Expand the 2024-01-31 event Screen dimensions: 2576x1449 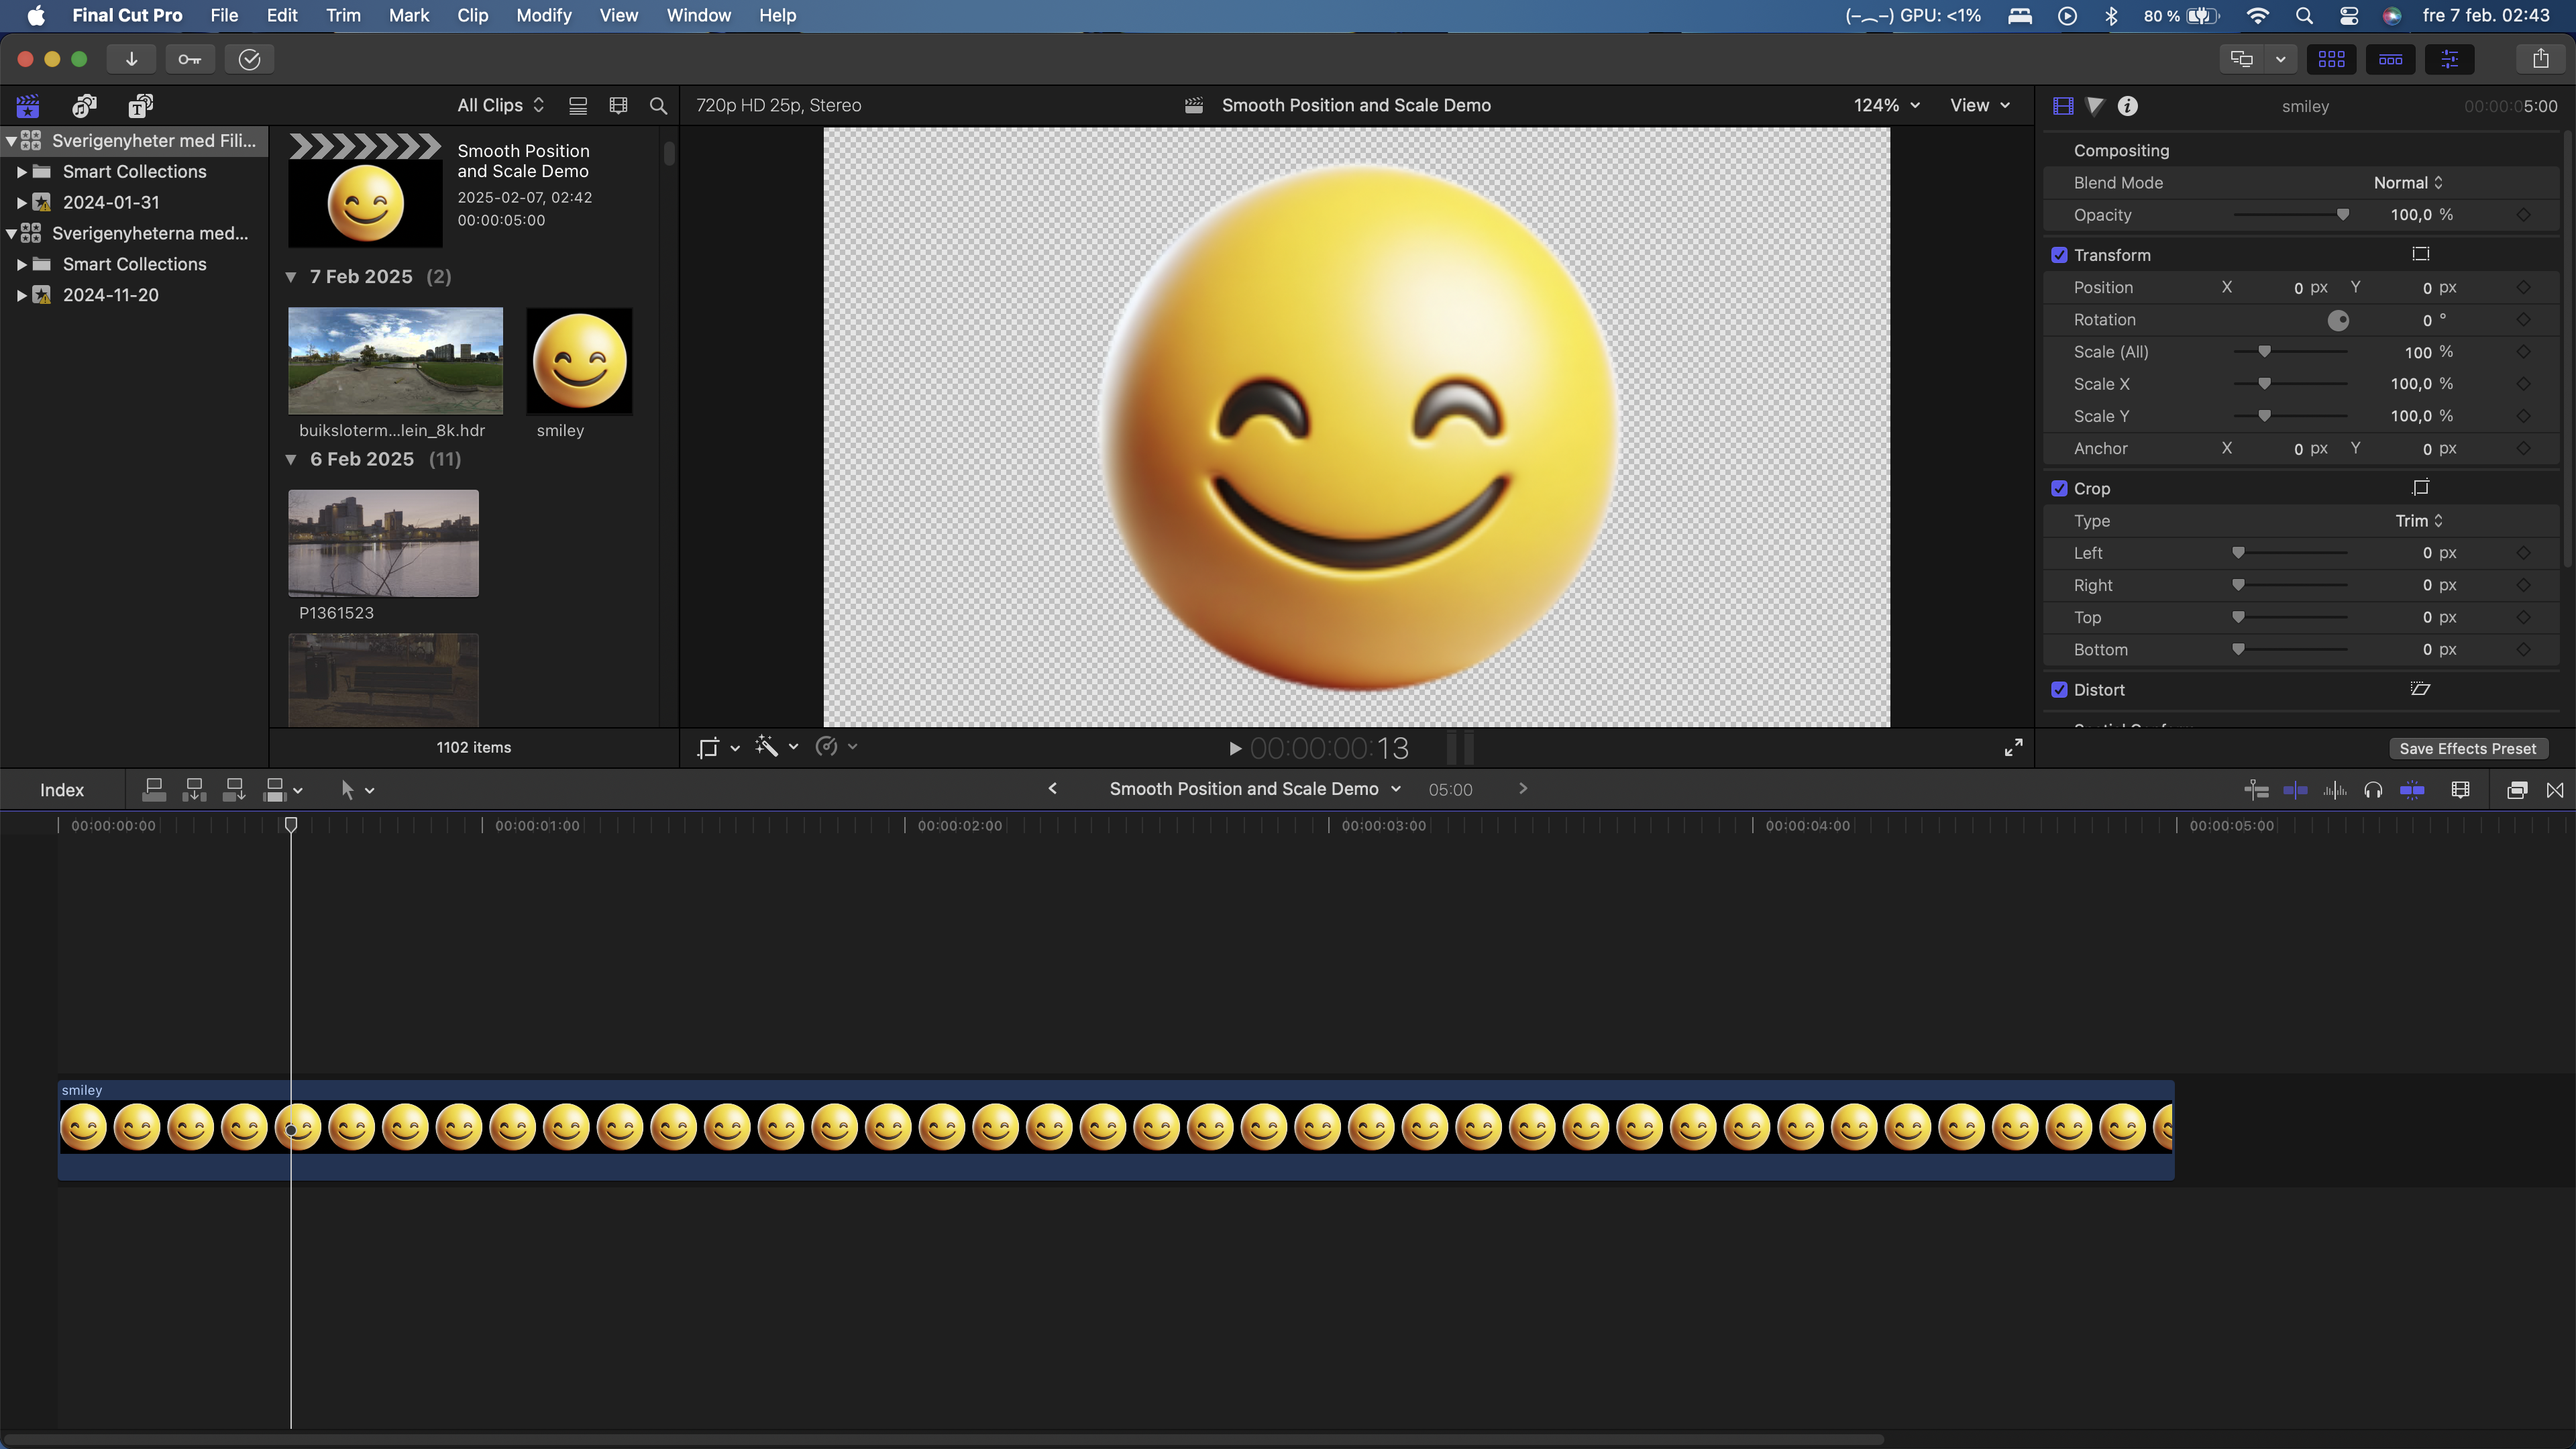pos(21,202)
